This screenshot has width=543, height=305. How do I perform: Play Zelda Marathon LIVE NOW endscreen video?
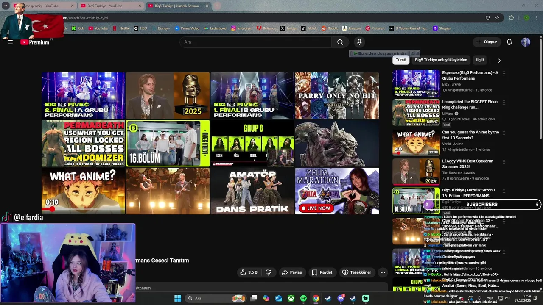(x=337, y=191)
